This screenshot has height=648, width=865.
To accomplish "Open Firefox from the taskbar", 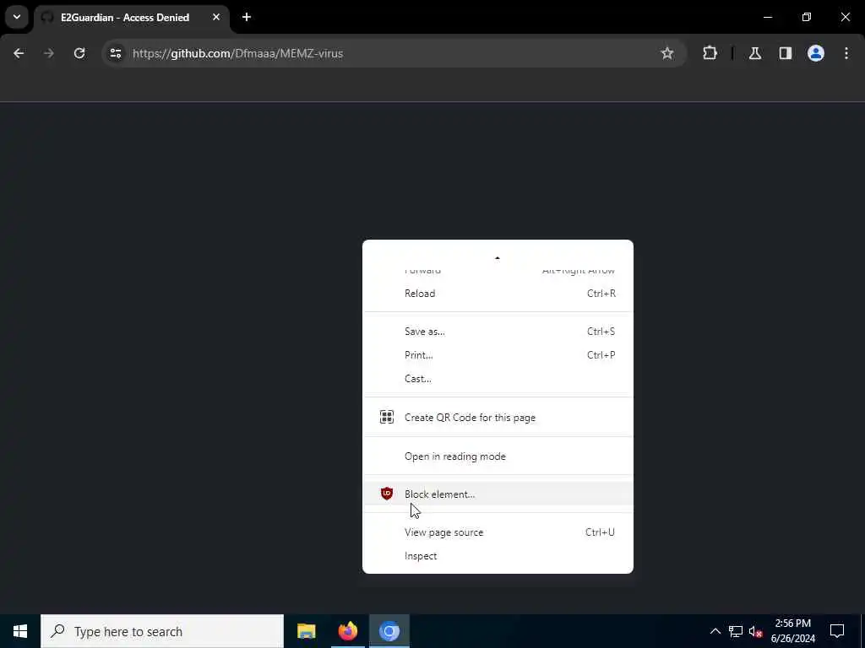I will [x=347, y=631].
